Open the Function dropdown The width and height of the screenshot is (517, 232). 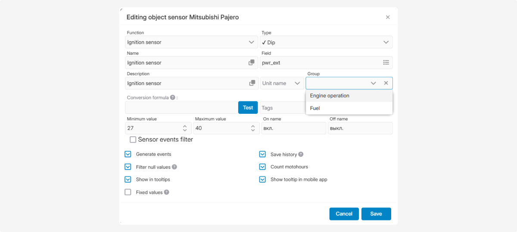pyautogui.click(x=192, y=42)
